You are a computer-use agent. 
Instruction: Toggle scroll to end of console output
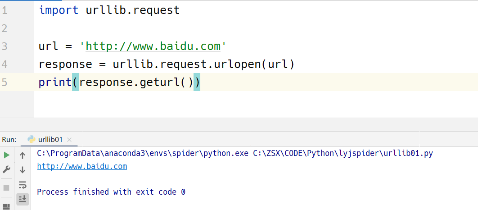[23, 198]
